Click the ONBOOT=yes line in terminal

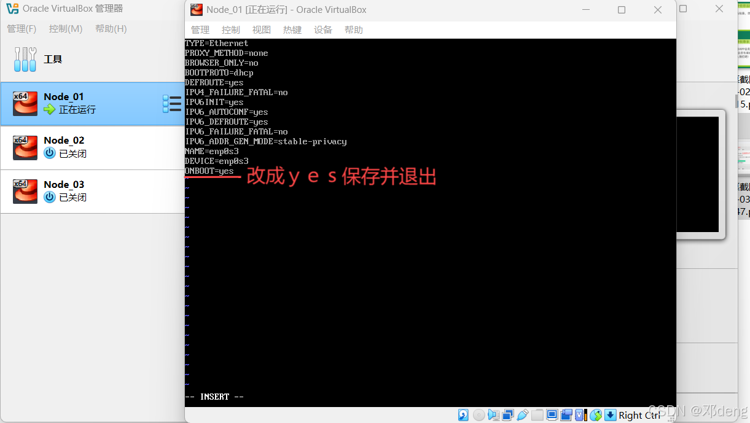click(x=209, y=171)
